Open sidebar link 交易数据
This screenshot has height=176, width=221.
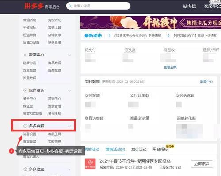(x=30, y=71)
